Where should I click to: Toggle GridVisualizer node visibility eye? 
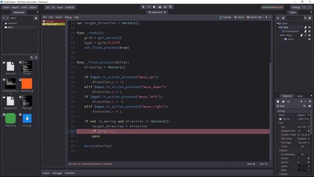pos(310,31)
